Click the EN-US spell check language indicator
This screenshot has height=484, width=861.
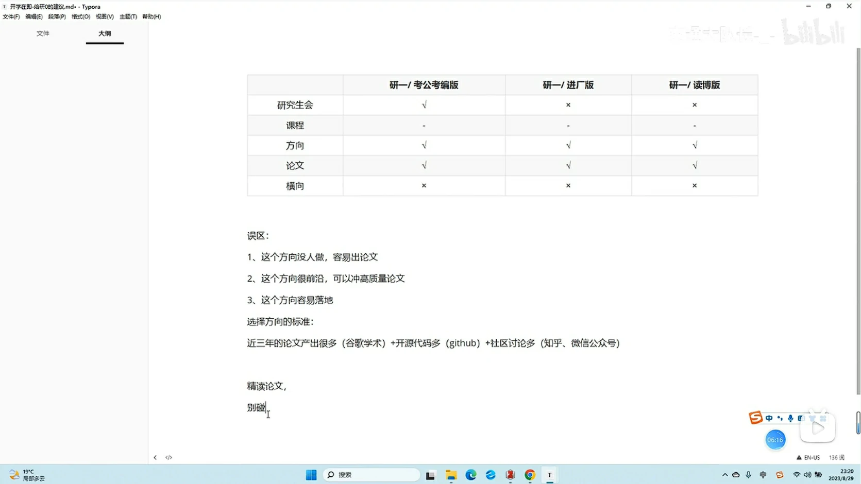pos(808,457)
